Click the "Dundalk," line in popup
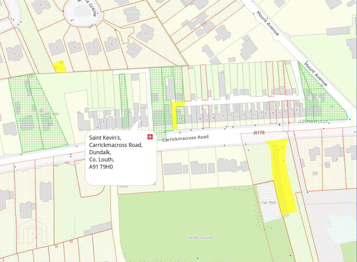Viewport: 357px width, 262px height. click(100, 152)
